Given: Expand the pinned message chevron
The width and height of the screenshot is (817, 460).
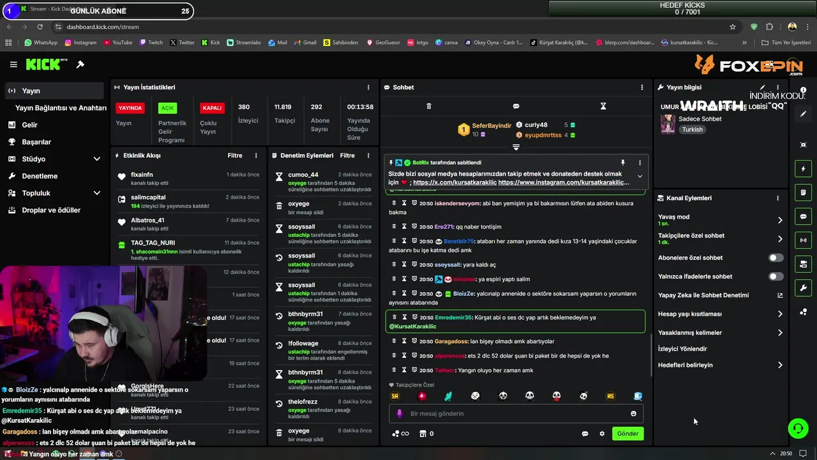Looking at the screenshot, I should point(640,177).
